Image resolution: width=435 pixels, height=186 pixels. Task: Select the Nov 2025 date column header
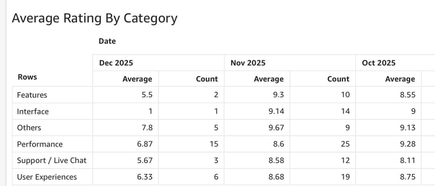[x=248, y=63]
